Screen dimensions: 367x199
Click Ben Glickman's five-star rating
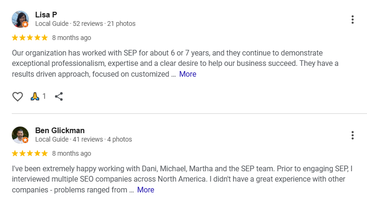click(x=30, y=153)
